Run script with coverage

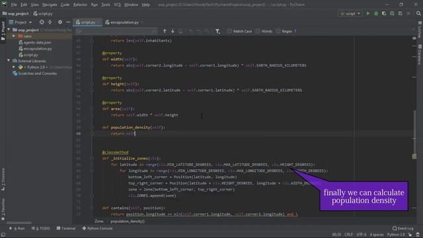click(384, 13)
